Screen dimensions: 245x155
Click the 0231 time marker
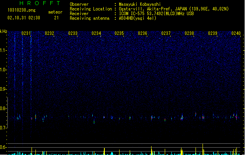[x=26, y=33]
